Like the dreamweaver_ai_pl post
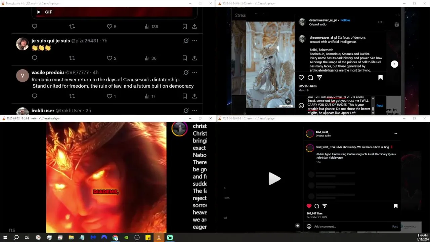Screen dimensions: 430x242 [301, 78]
